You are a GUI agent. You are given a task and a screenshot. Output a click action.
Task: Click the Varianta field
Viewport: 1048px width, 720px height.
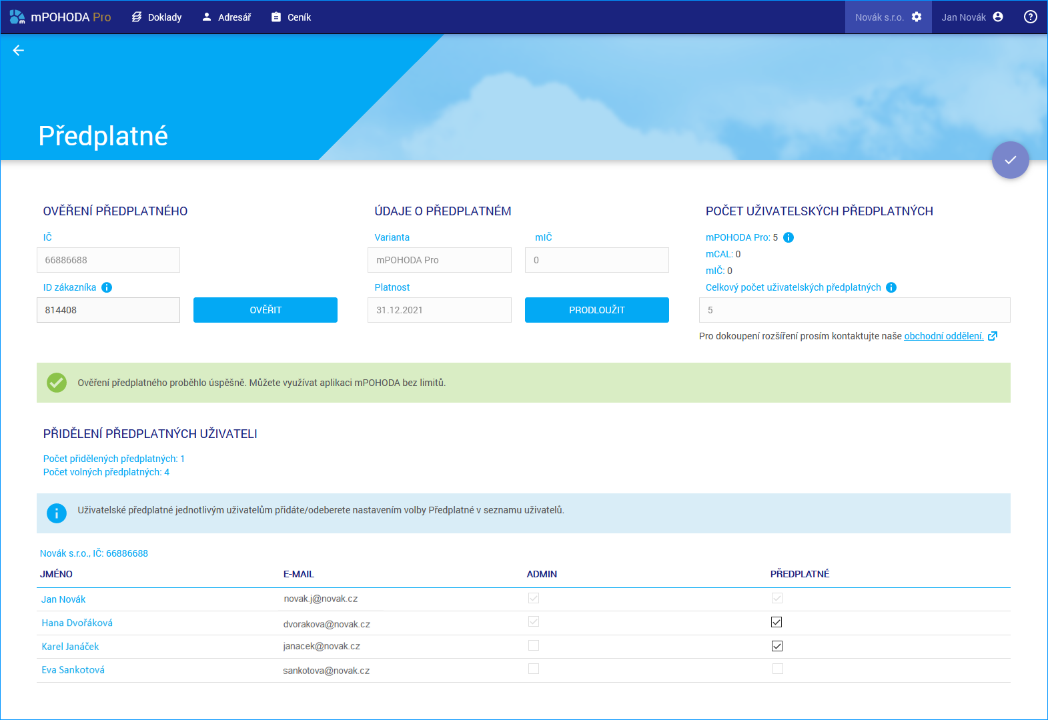tap(440, 260)
